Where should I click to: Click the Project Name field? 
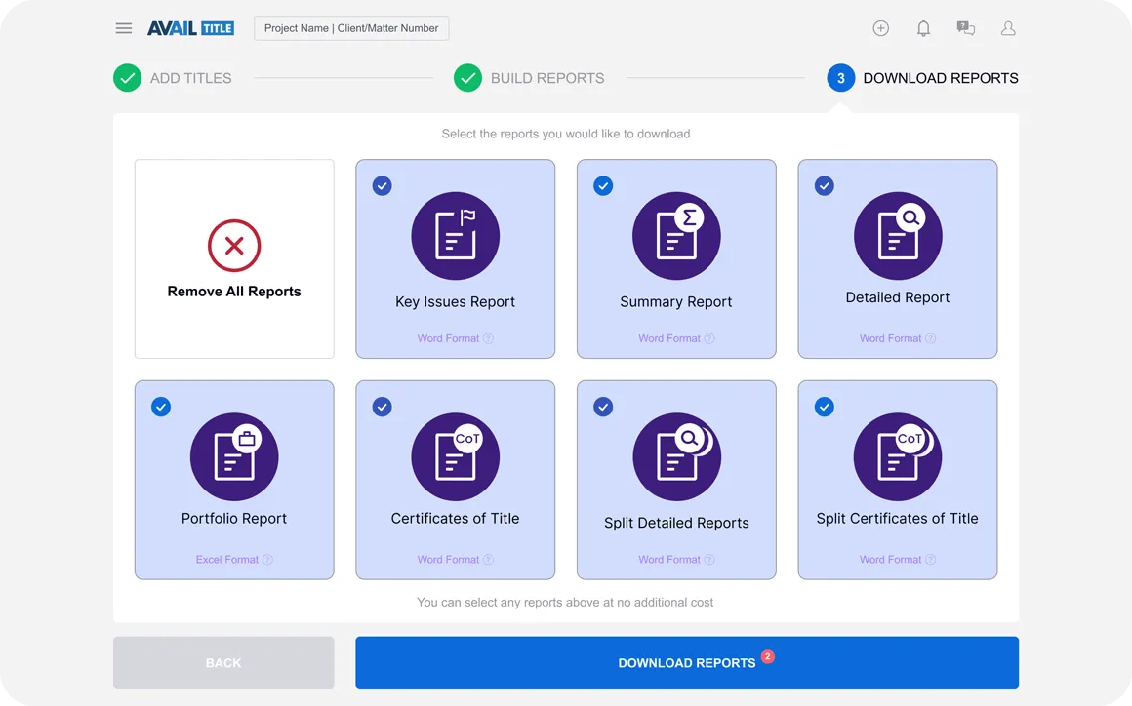pos(351,28)
